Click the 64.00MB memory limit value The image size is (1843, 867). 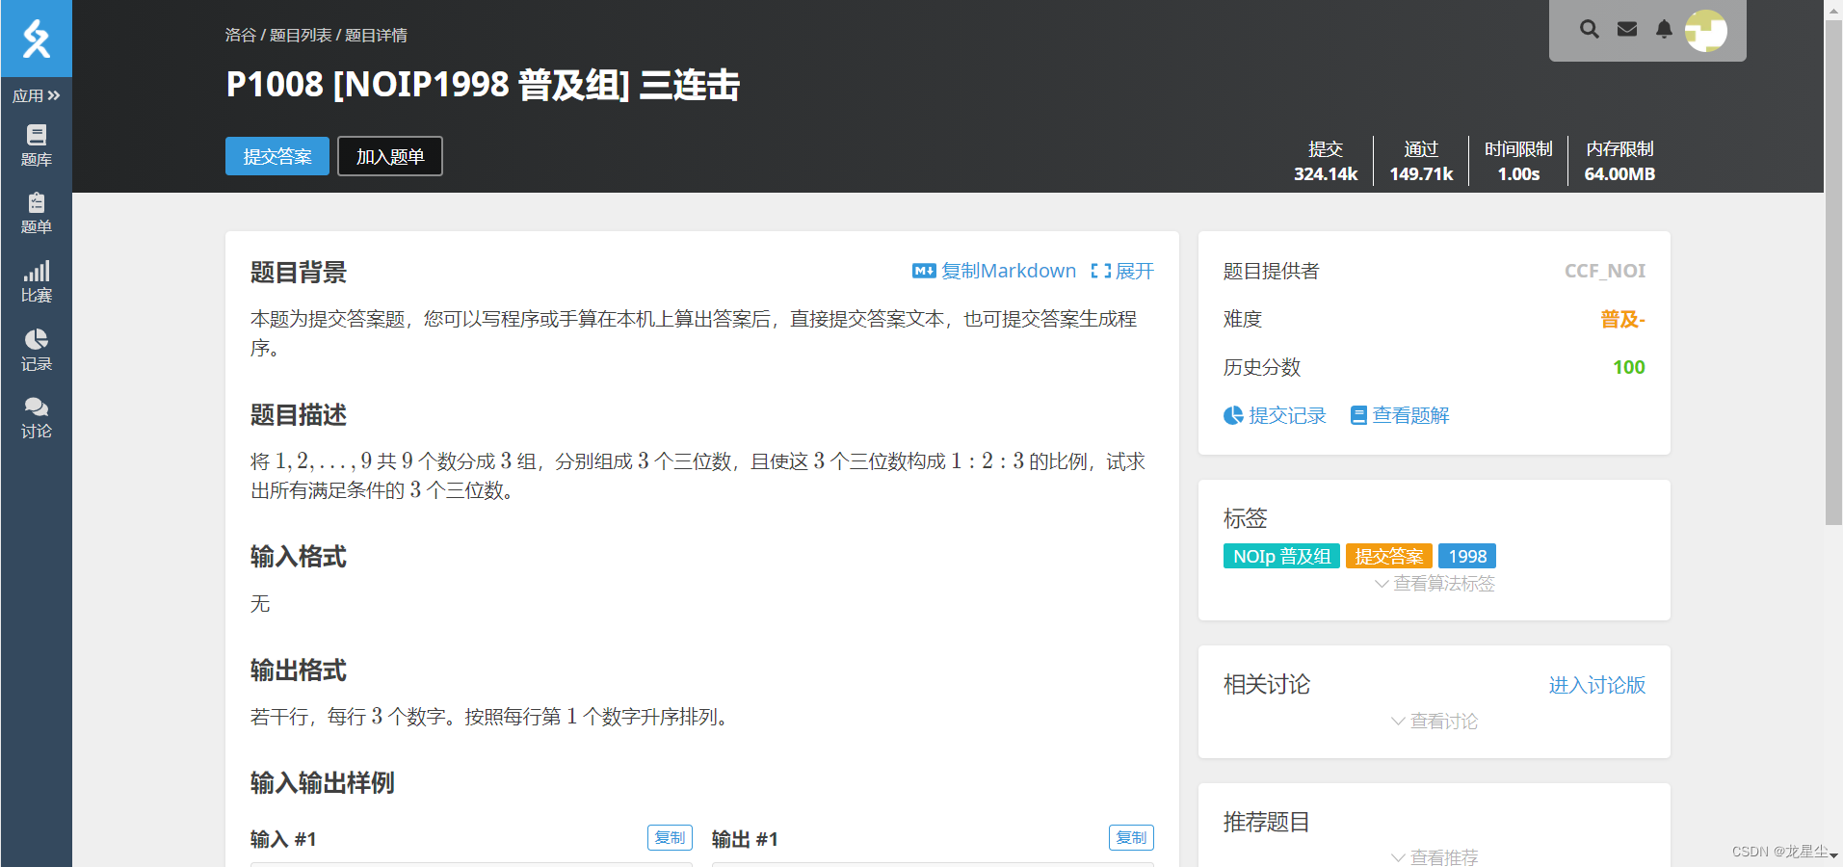tap(1619, 174)
